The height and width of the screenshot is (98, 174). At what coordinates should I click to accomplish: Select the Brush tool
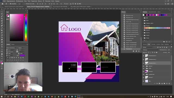click(x=2, y=28)
